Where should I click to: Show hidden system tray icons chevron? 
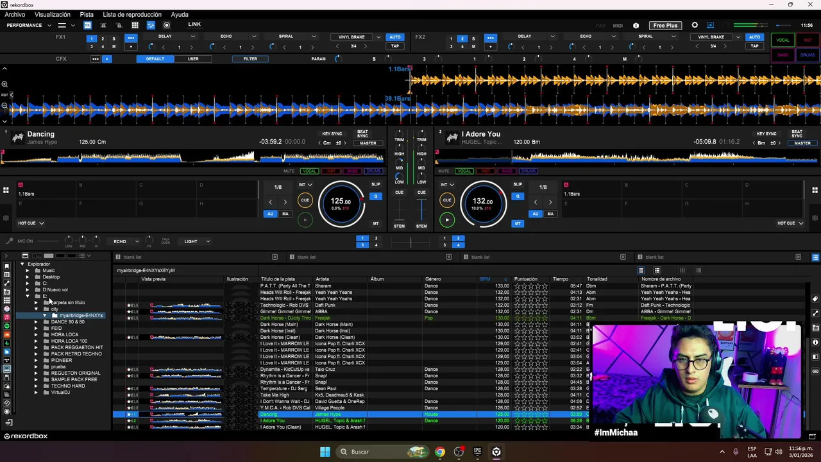pyautogui.click(x=722, y=452)
